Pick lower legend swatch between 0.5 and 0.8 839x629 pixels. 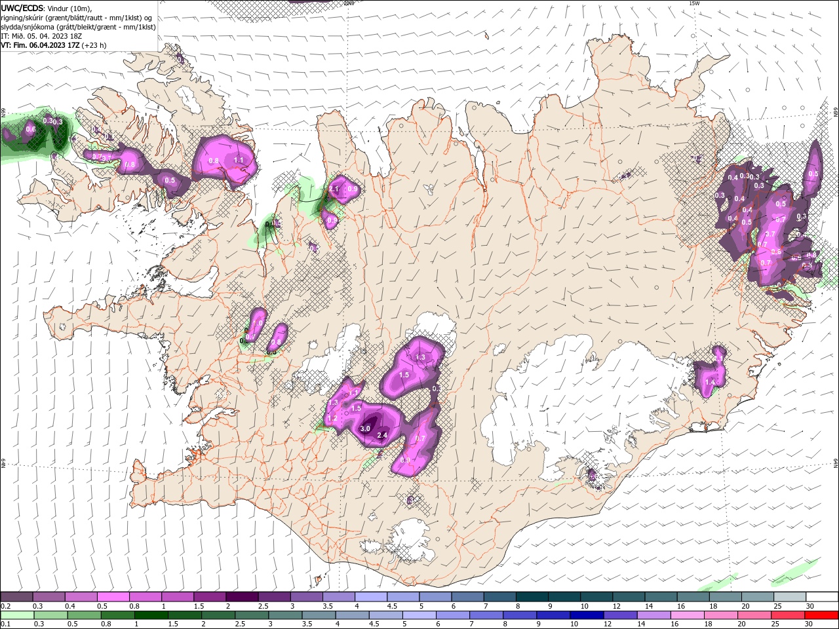pos(84,615)
